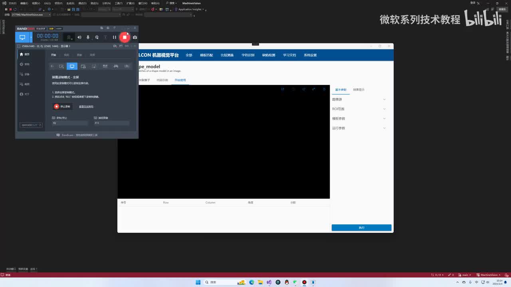
Task: Click the capture hotkey field showing F11
Action: (x=111, y=123)
